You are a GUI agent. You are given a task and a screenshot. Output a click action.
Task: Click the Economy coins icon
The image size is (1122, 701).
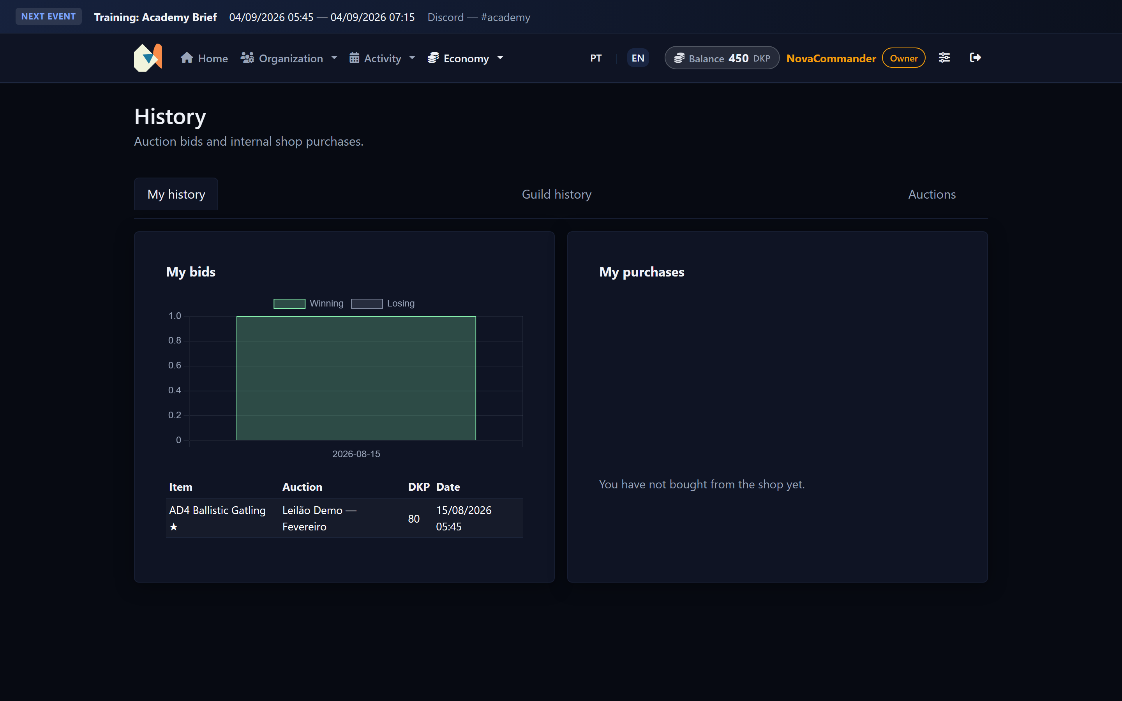tap(433, 58)
